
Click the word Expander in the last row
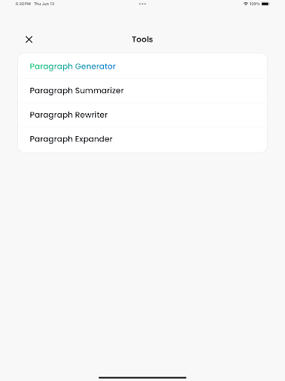(x=94, y=139)
